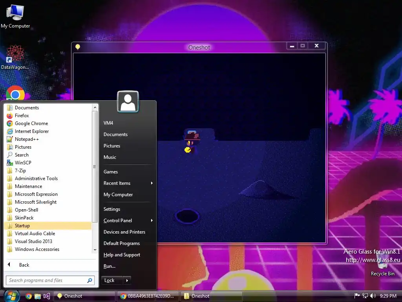Click the user account picture icon
Image resolution: width=402 pixels, height=302 pixels.
pyautogui.click(x=128, y=102)
